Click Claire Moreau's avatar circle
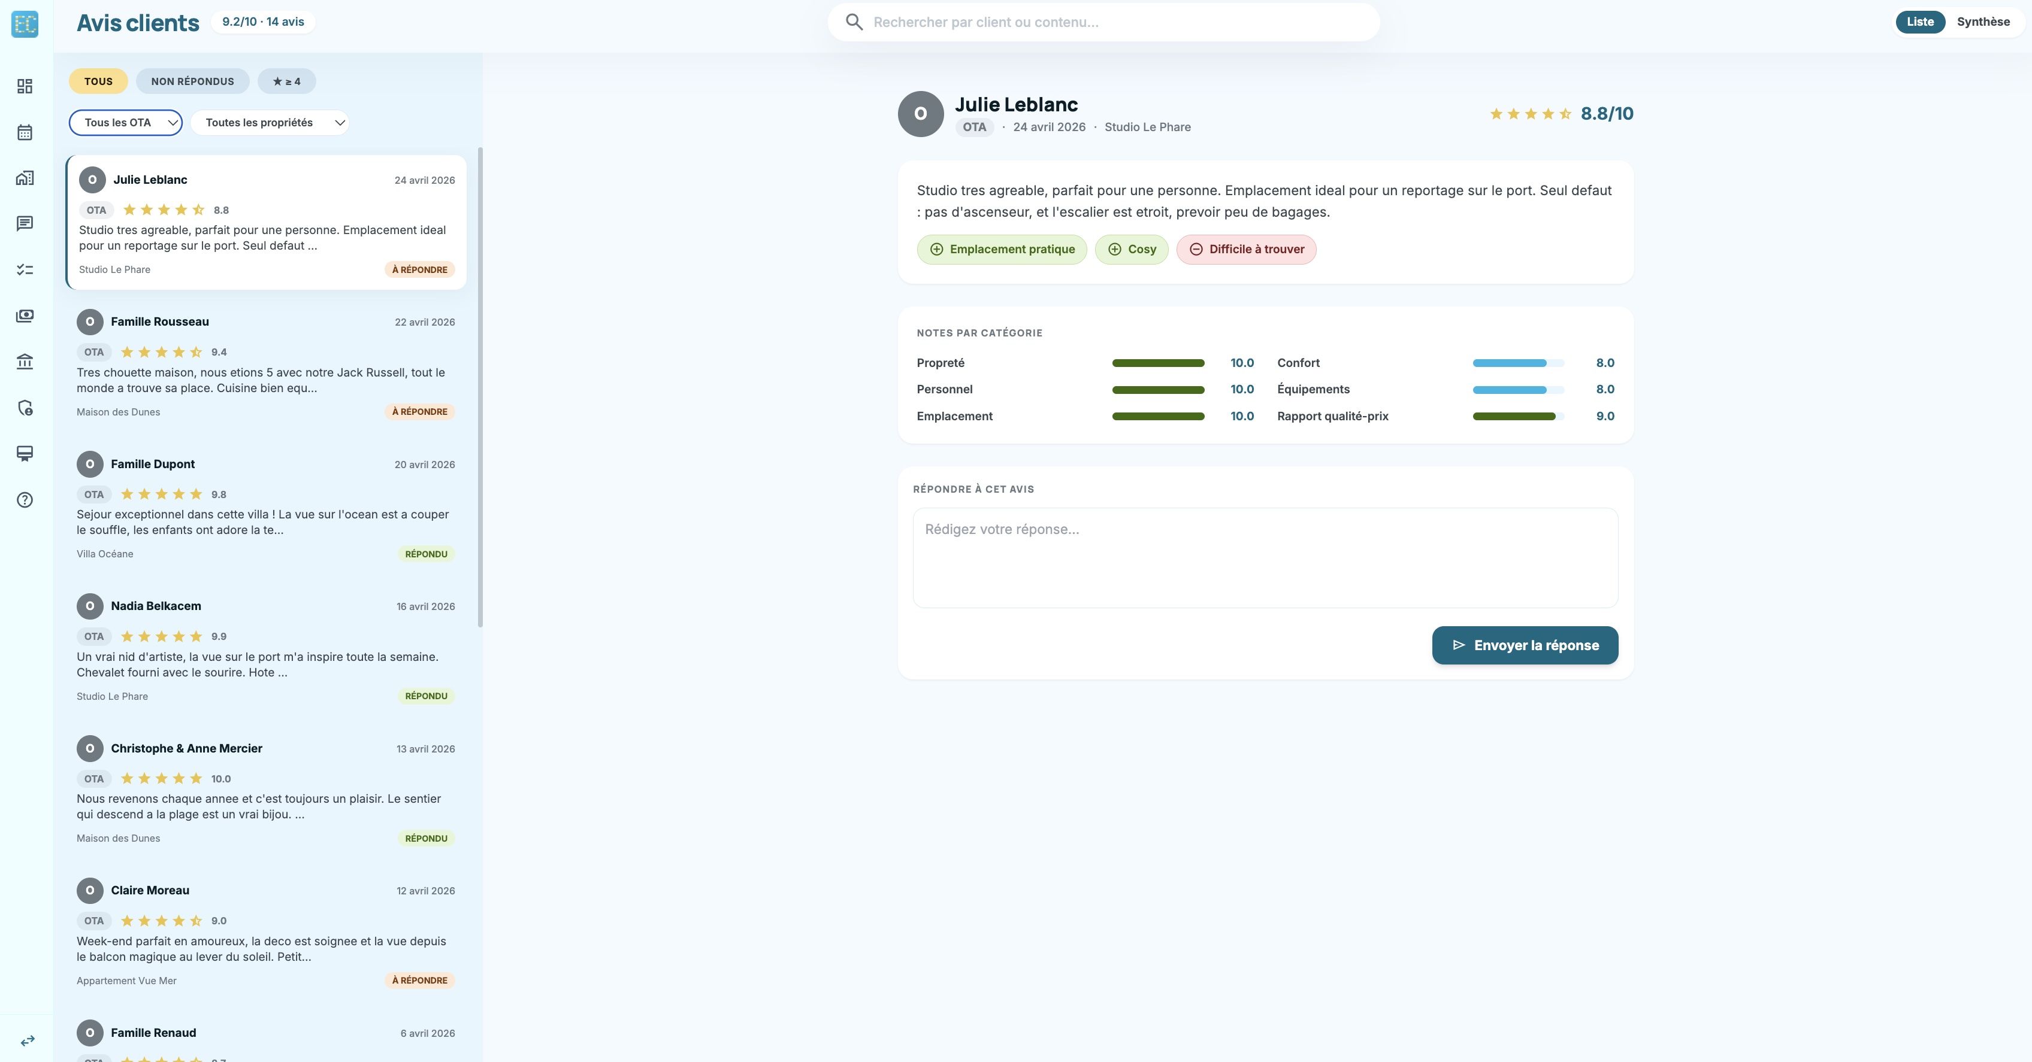 point(90,891)
